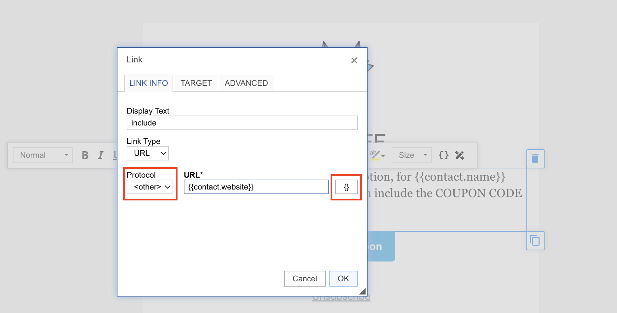Switch to the TARGET tab
This screenshot has height=313, width=617.
point(196,83)
